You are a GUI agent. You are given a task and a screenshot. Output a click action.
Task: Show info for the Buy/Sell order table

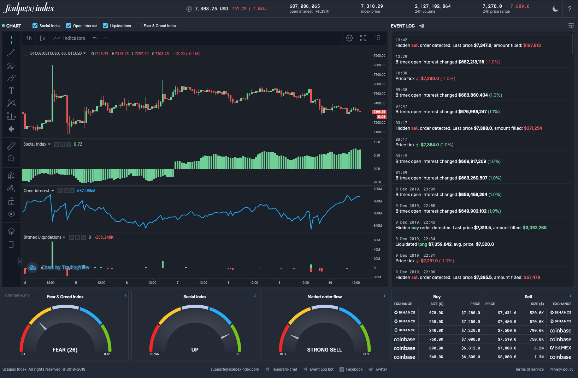(570, 295)
